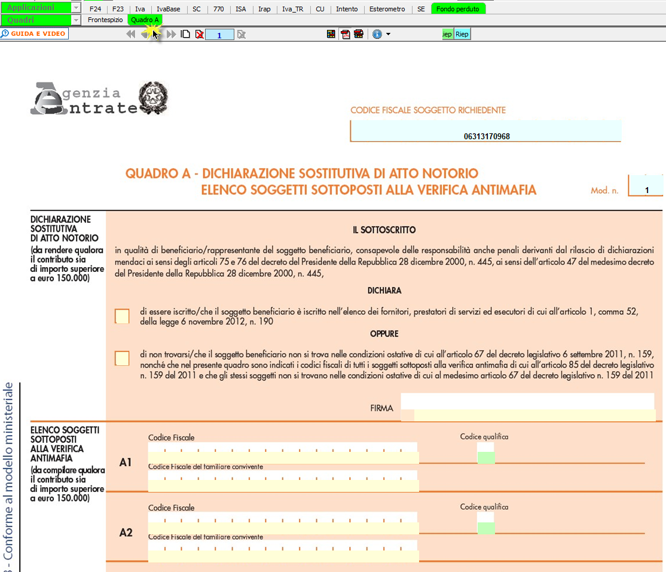
Task: Open the IvaBase tab
Action: pos(168,9)
